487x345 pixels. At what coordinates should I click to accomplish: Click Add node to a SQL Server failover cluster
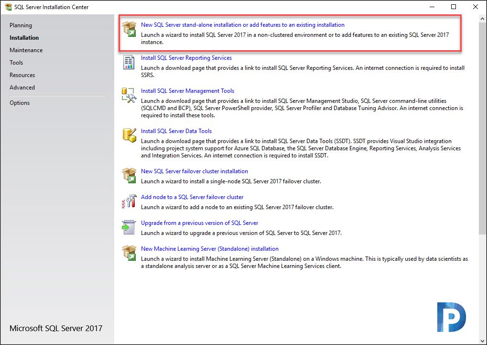192,197
